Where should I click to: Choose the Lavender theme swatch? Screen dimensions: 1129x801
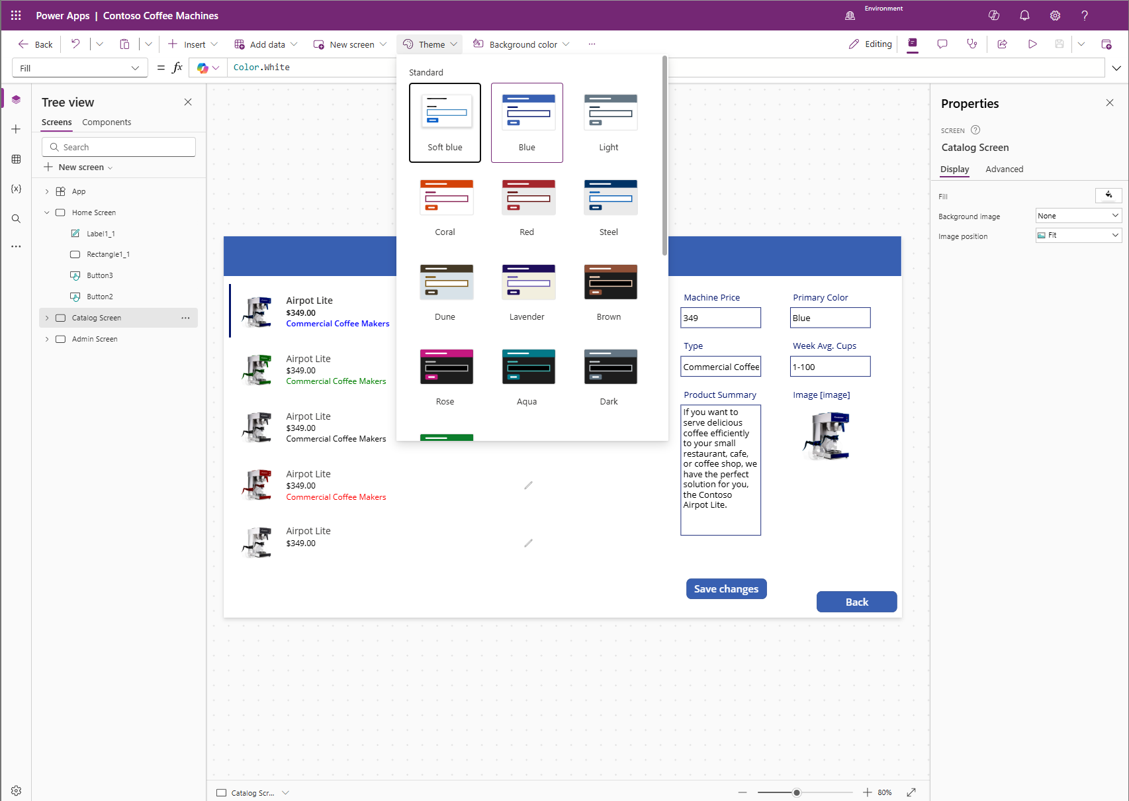click(x=527, y=291)
